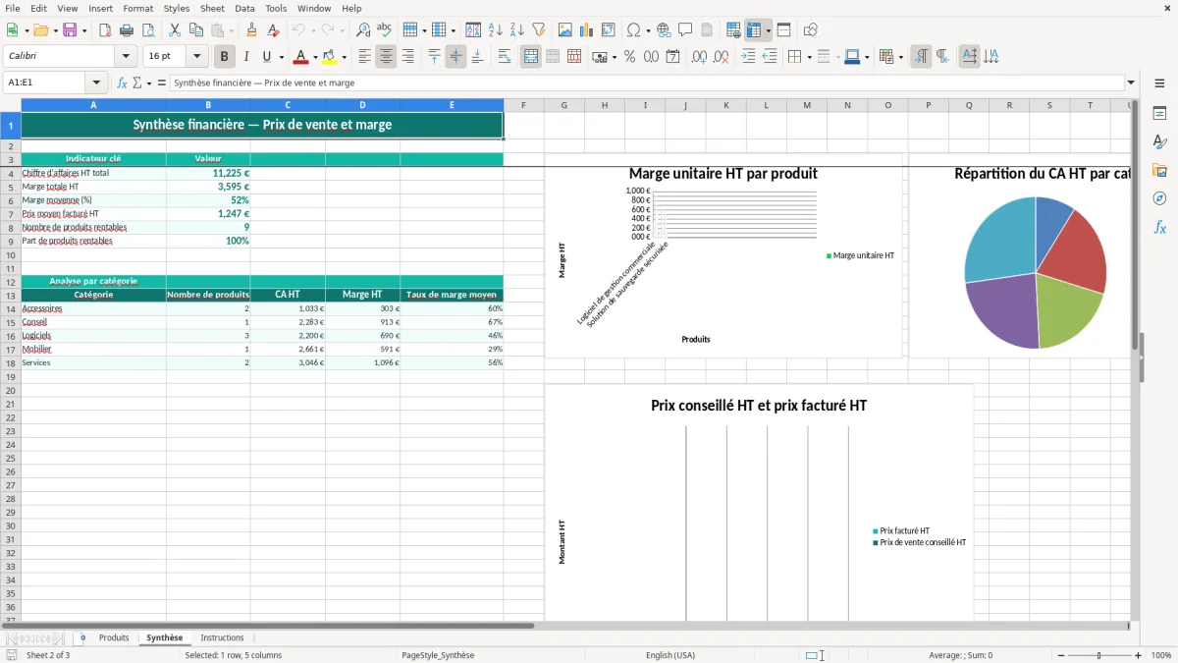
Task: Expand the Open document dropdown arrow
Action: pyautogui.click(x=53, y=30)
